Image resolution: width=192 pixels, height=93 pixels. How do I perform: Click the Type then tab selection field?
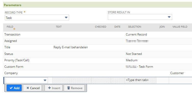(x=140, y=80)
